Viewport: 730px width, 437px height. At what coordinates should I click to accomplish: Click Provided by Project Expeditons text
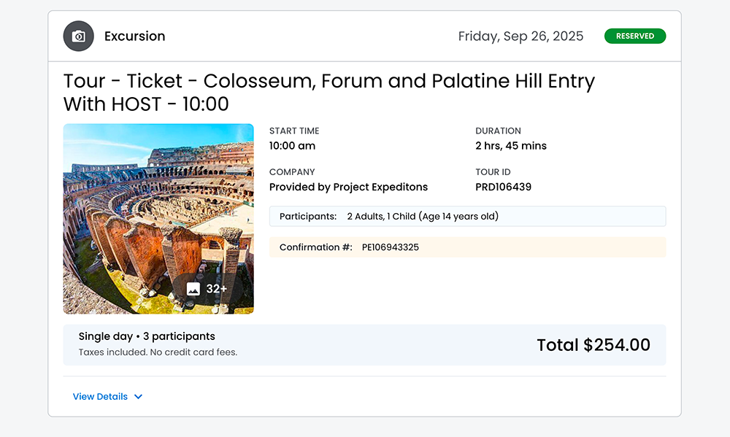[x=348, y=187]
